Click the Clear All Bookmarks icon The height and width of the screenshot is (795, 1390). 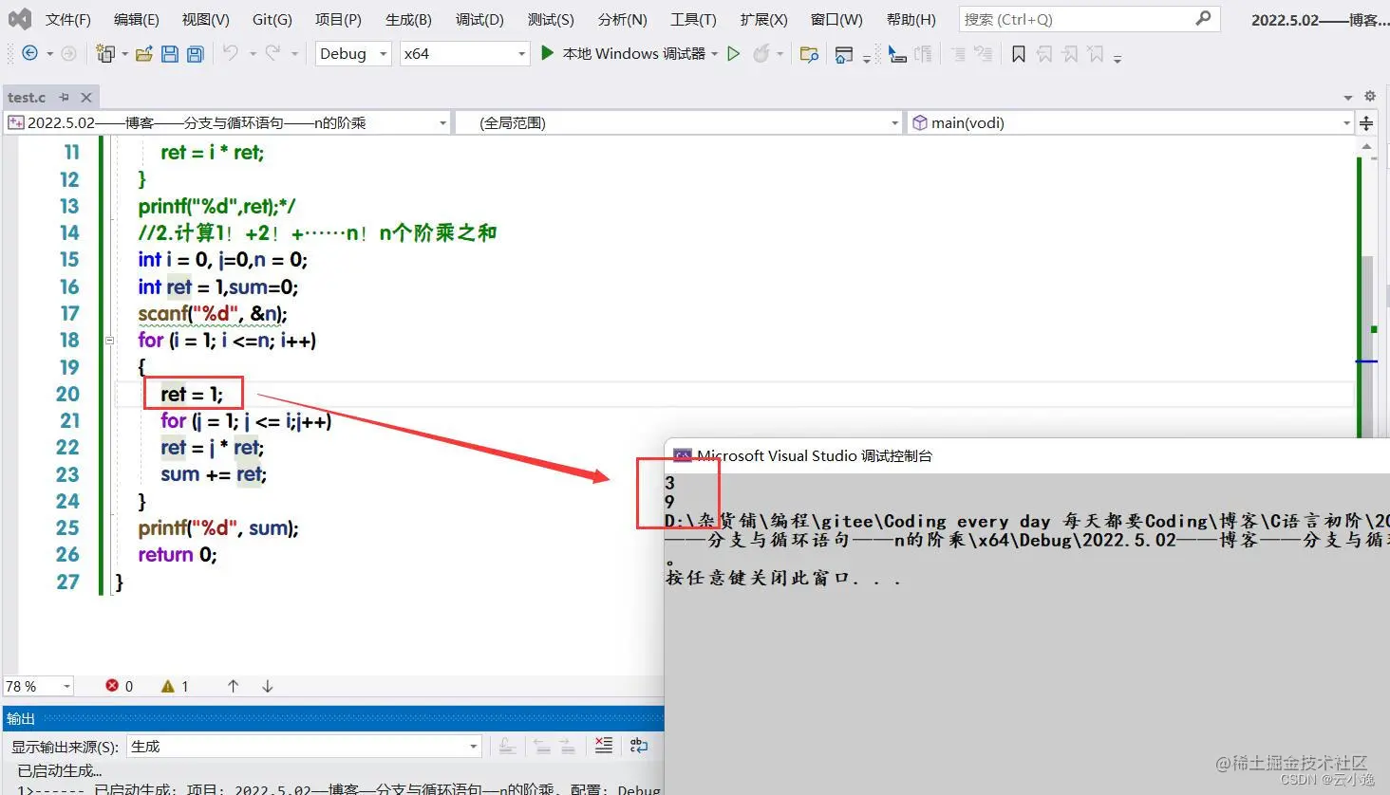point(1096,54)
